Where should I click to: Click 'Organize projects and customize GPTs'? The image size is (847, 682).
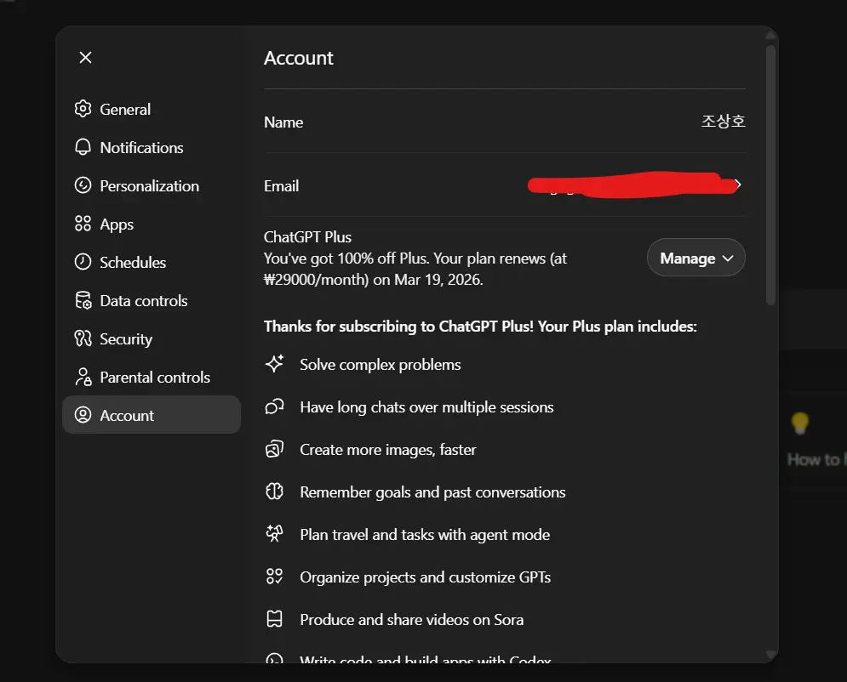click(x=425, y=577)
